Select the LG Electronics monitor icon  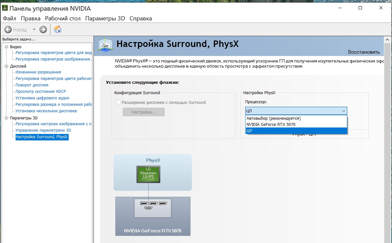click(x=148, y=175)
